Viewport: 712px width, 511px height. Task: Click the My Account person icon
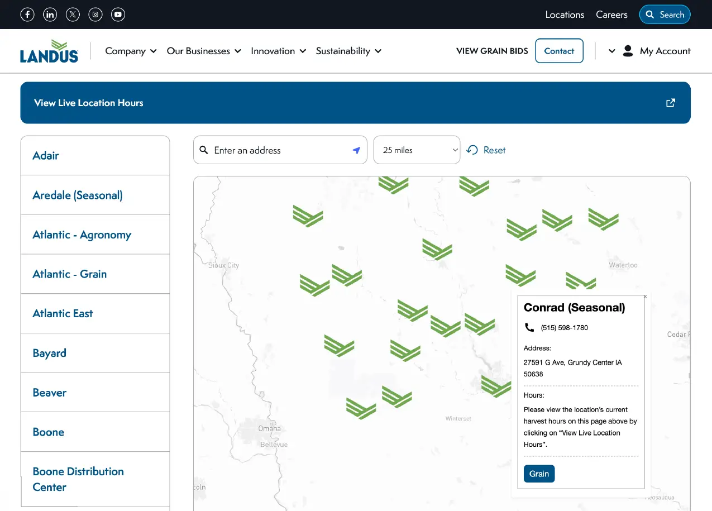coord(628,50)
